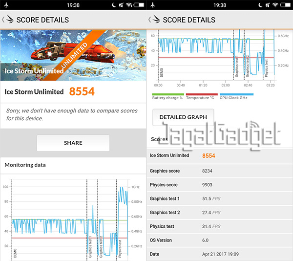
Task: Tap airplane mode icon in right status bar
Action: pyautogui.click(x=152, y=5)
